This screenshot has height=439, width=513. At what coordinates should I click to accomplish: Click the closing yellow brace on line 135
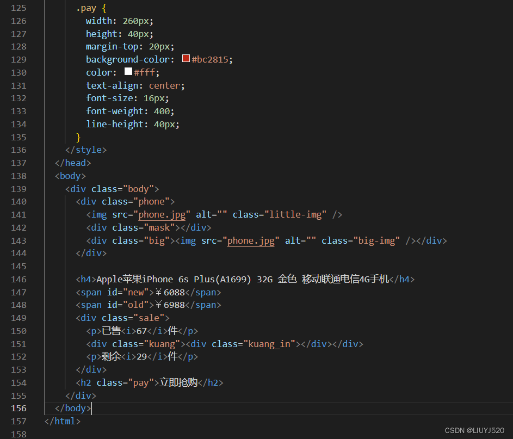click(x=78, y=138)
